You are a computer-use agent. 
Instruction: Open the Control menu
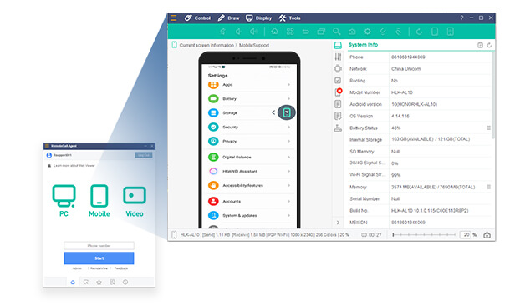click(197, 18)
